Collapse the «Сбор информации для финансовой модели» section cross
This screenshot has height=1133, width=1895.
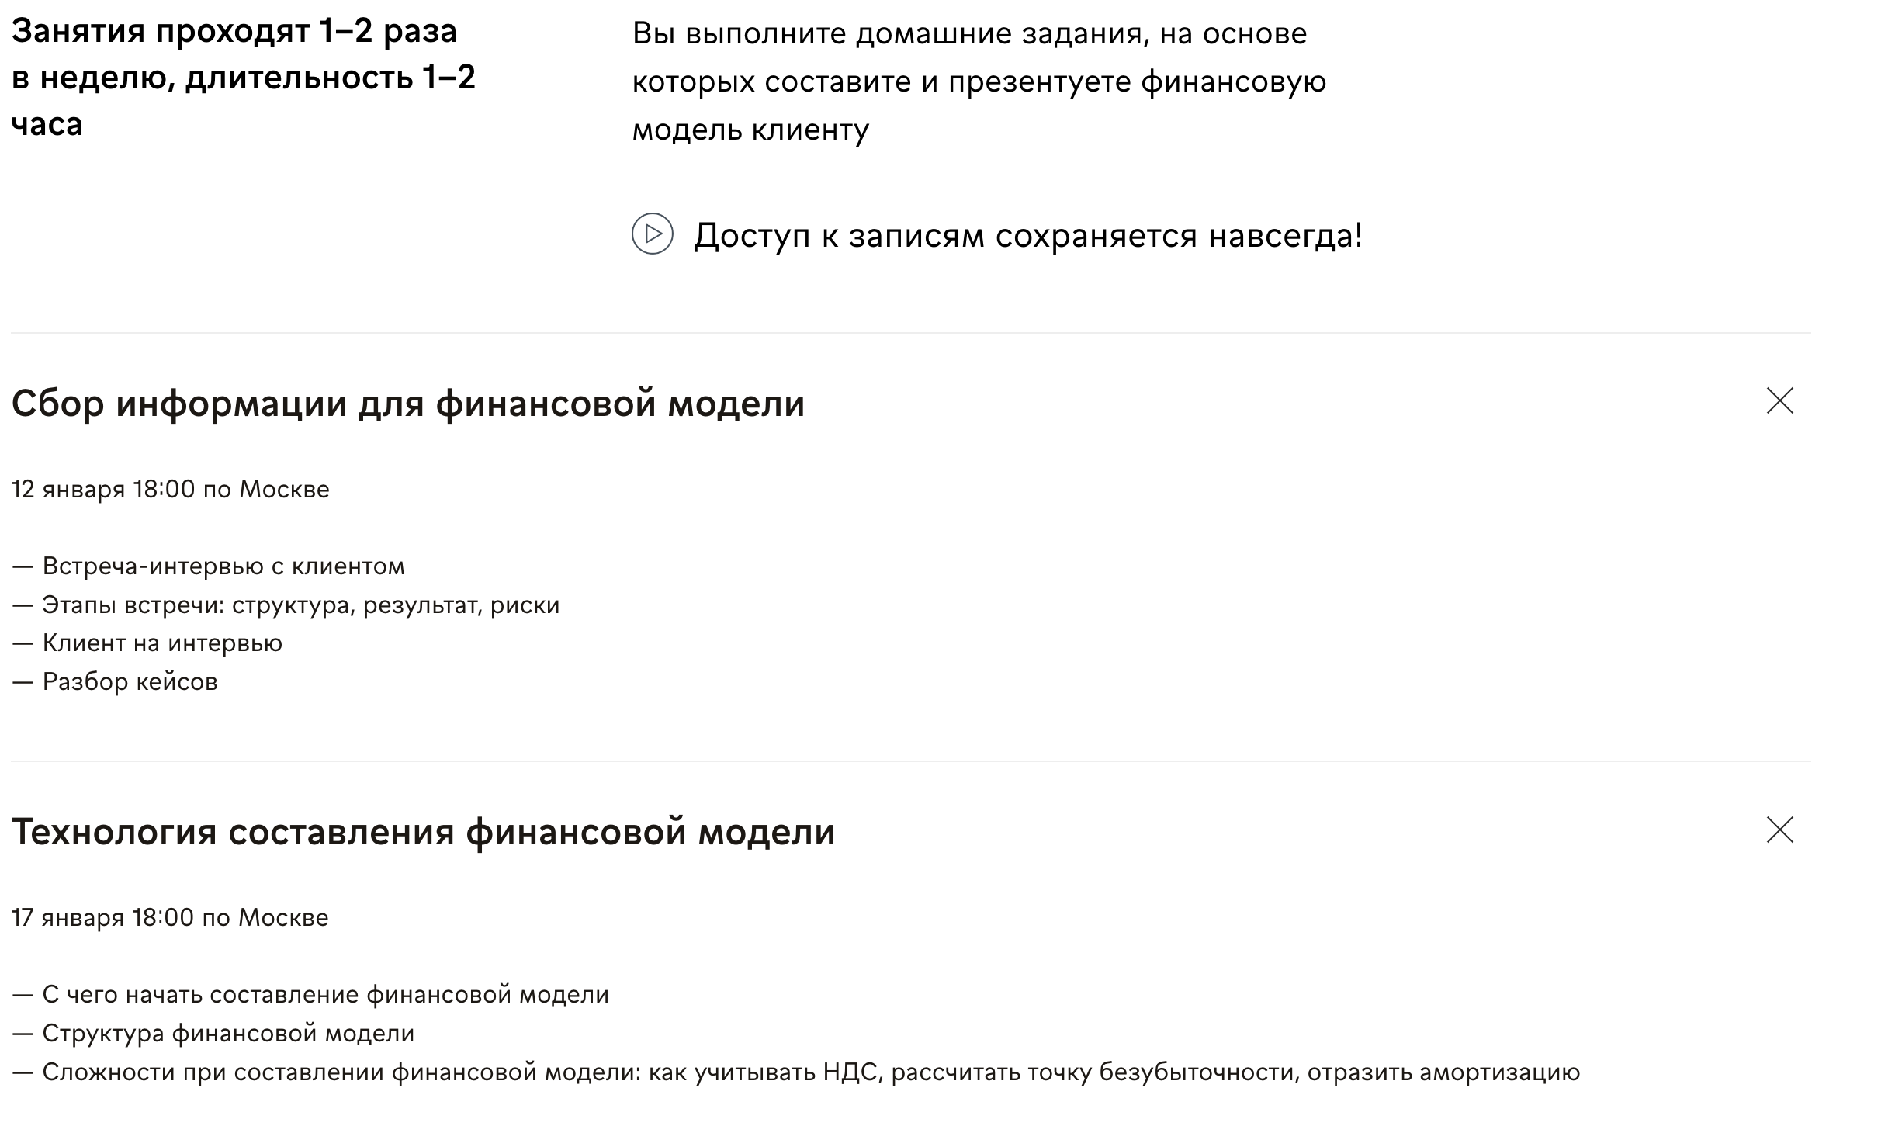coord(1779,401)
